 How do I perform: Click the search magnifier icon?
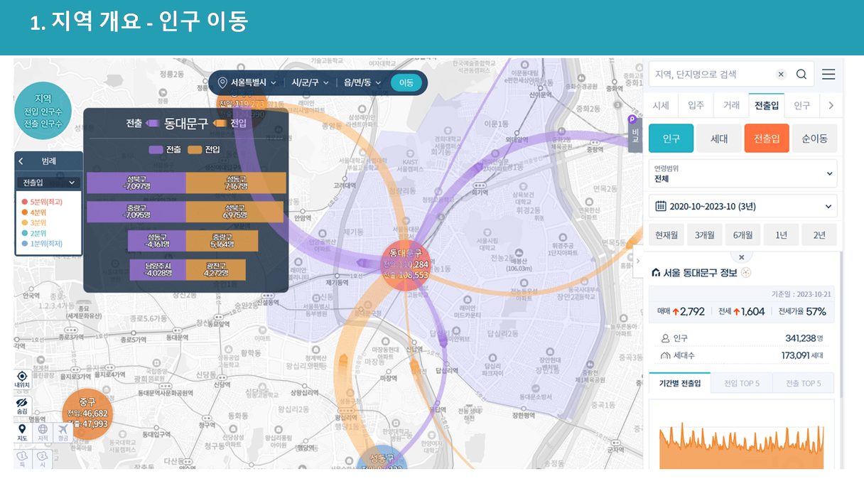pos(801,74)
